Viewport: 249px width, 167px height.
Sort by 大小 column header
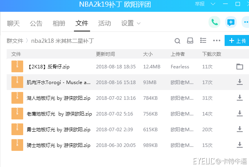148,54
